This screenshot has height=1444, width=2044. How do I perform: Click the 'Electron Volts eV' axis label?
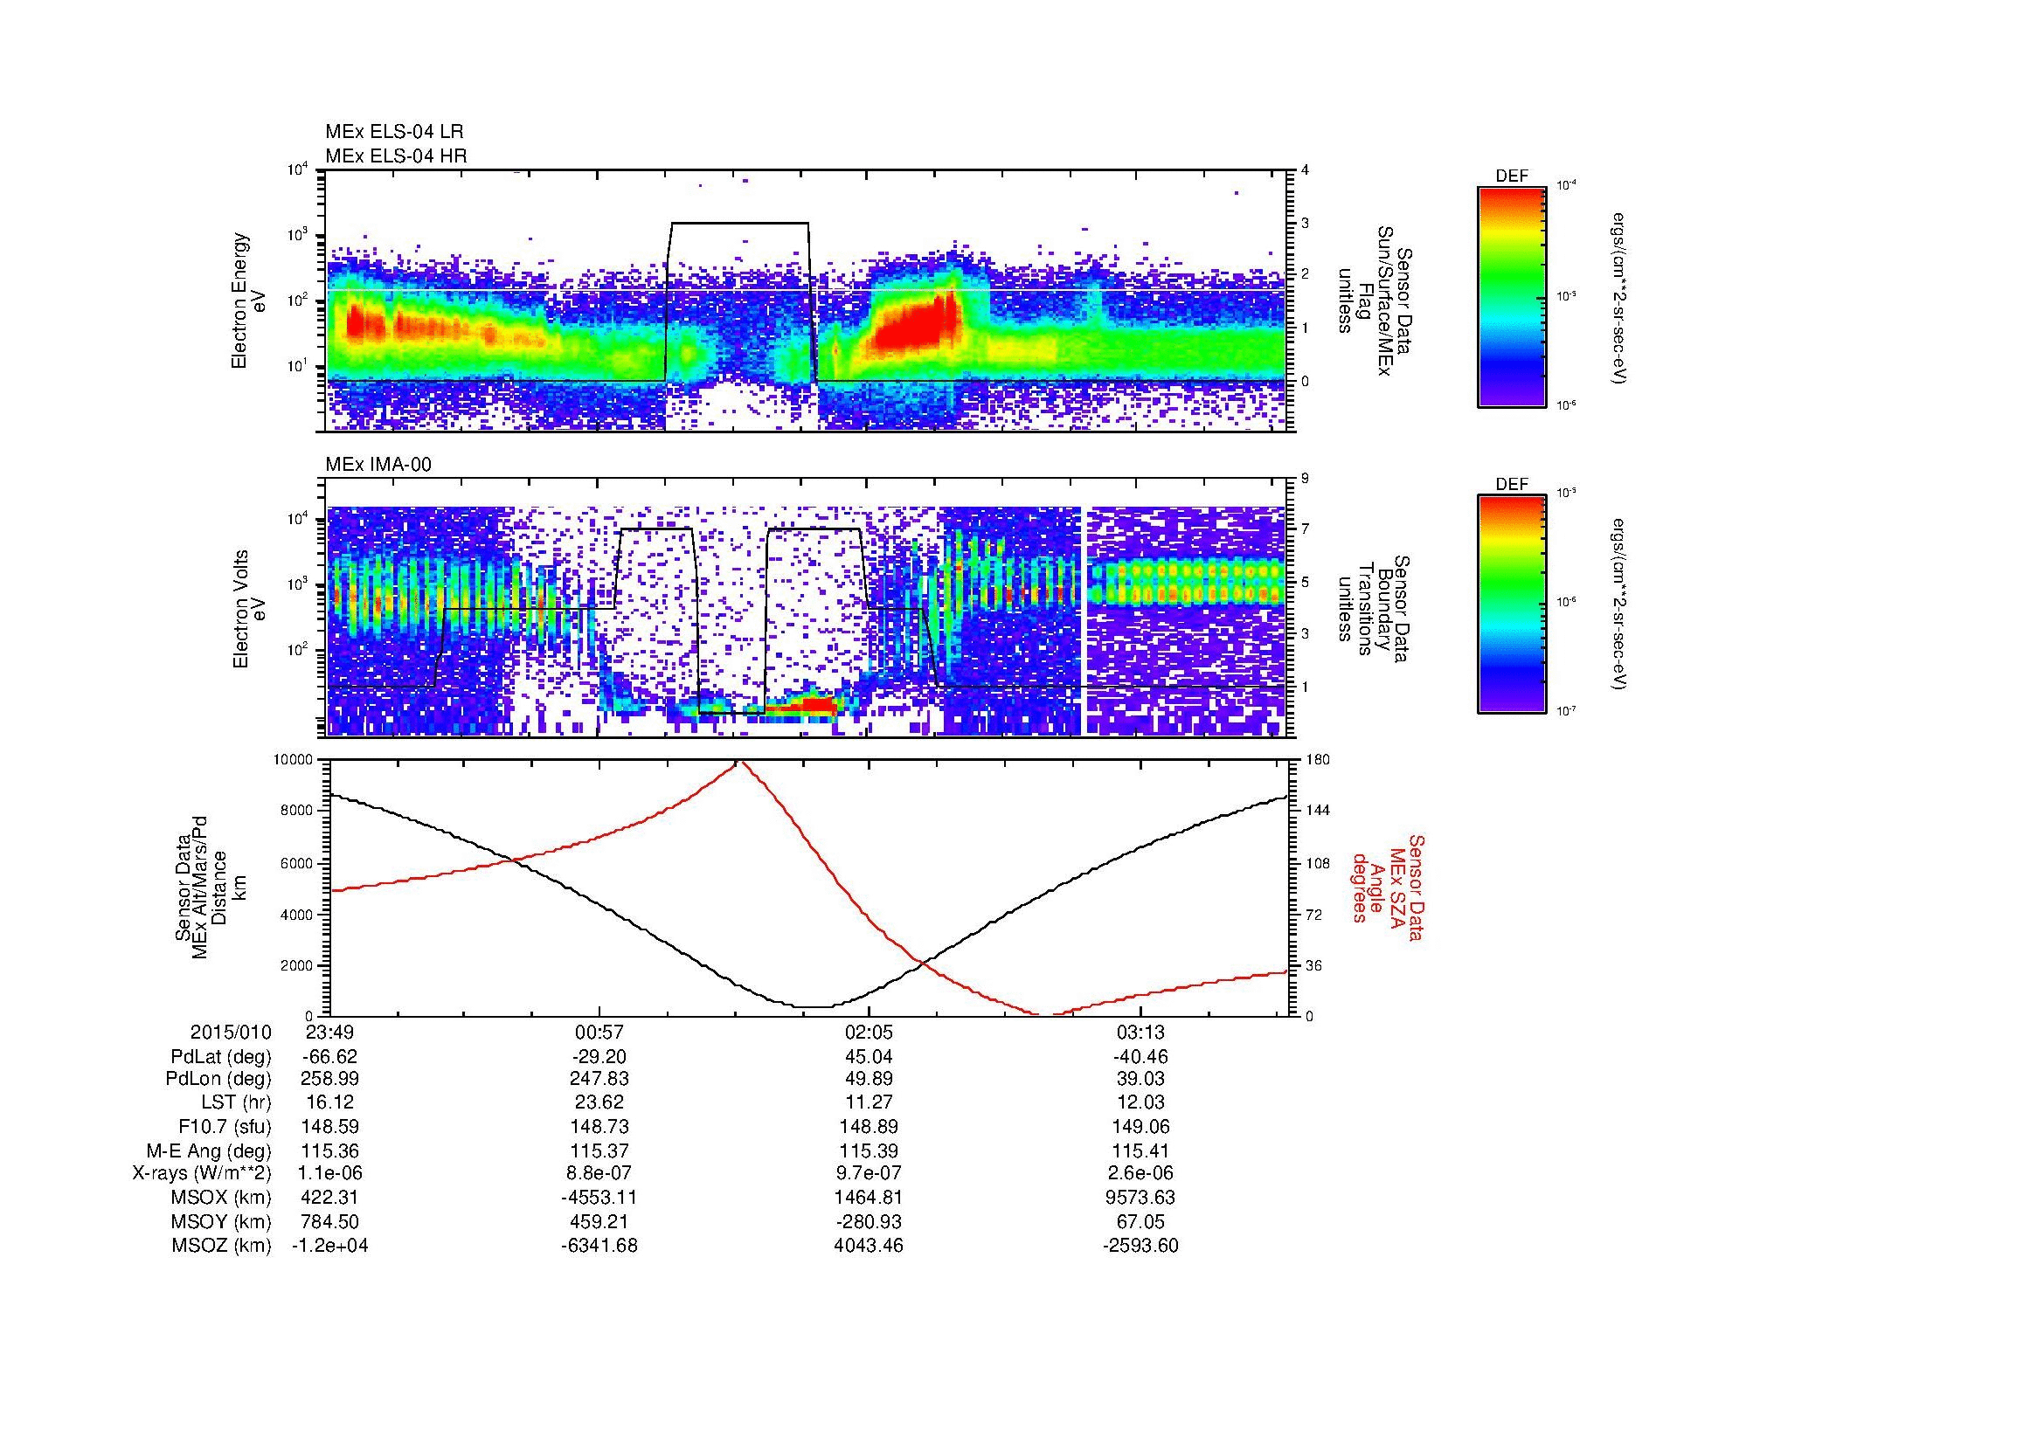click(x=249, y=609)
